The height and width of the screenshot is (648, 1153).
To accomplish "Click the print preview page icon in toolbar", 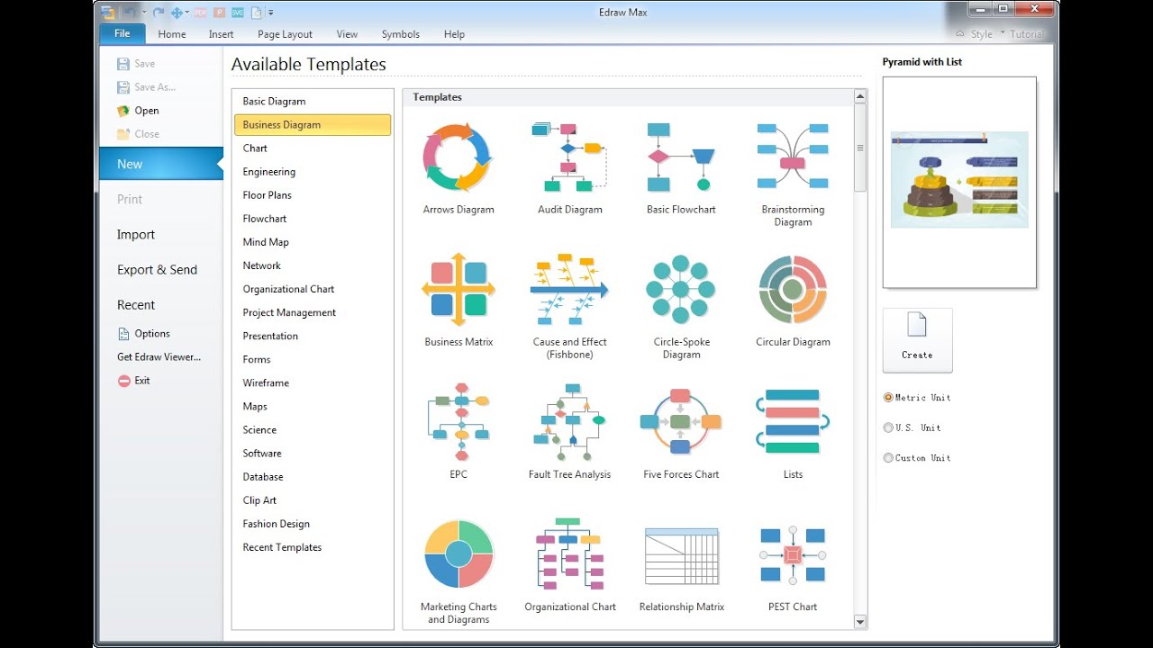I will coord(257,13).
